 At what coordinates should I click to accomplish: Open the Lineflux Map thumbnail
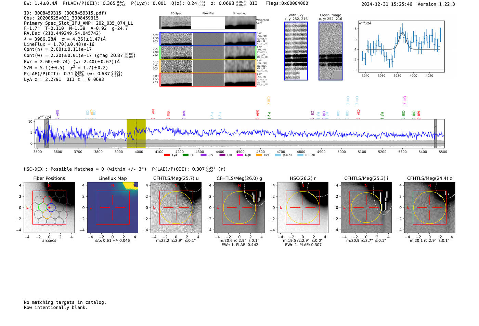coord(113,208)
